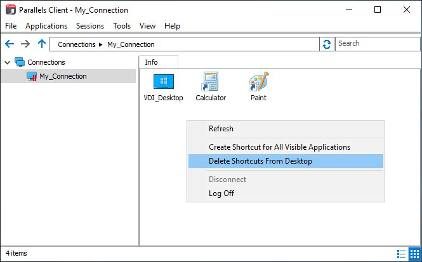
Task: Open the View menu
Action: [x=147, y=26]
